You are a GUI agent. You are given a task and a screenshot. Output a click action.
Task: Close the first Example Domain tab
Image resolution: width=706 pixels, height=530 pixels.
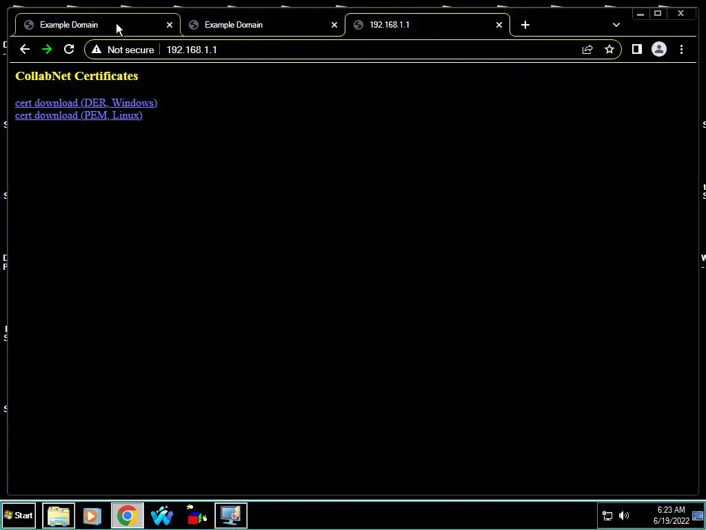click(170, 26)
